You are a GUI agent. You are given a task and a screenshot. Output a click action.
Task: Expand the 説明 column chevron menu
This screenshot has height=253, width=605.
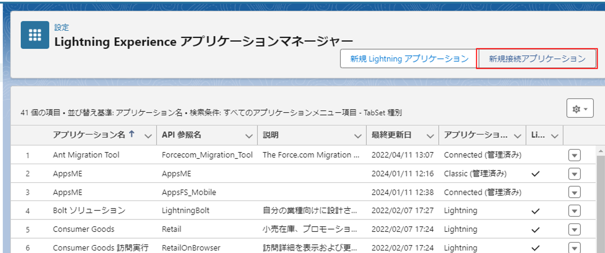pos(357,135)
